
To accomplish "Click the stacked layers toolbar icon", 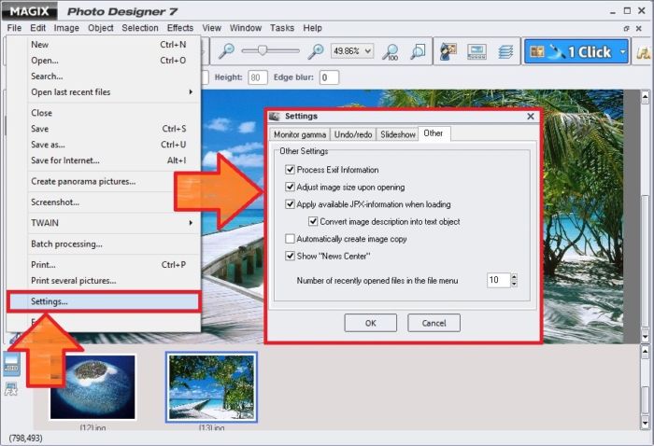I will (505, 52).
